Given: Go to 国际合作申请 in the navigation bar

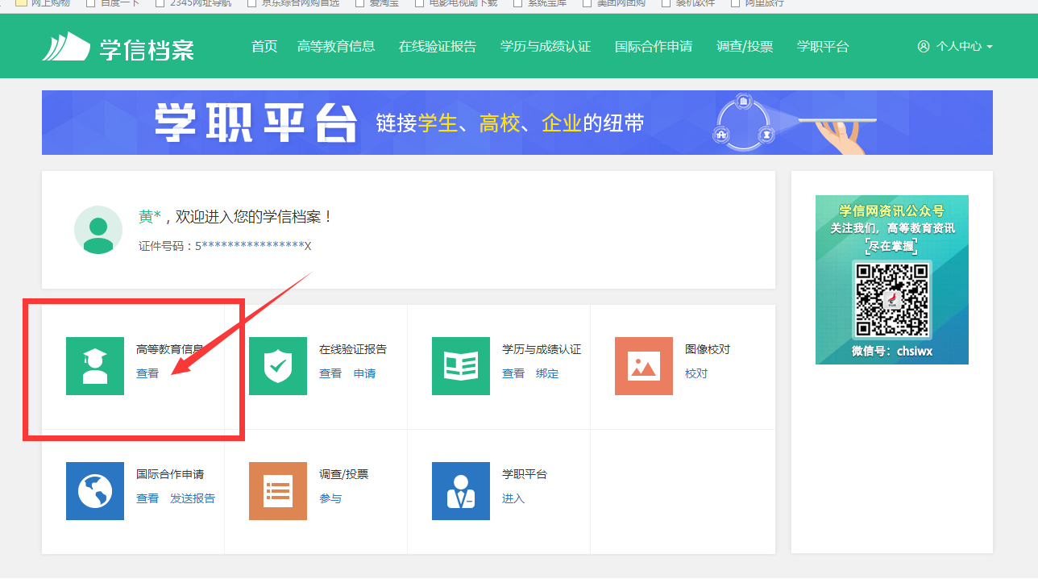Looking at the screenshot, I should [x=654, y=47].
